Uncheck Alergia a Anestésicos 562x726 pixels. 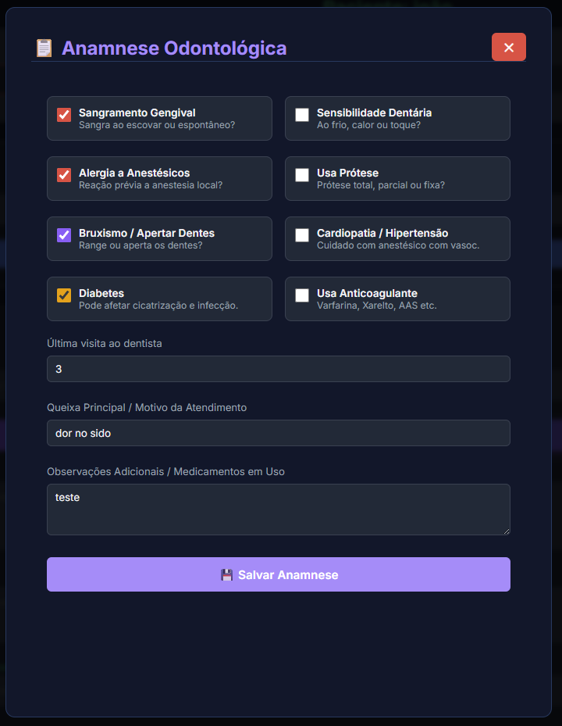point(64,175)
